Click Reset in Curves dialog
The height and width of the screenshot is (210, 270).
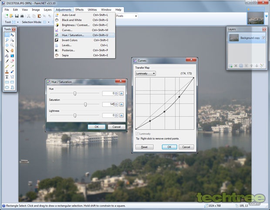click(144, 147)
